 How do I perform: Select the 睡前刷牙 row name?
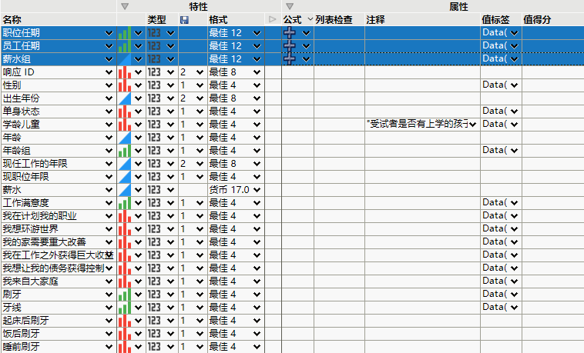[x=22, y=347]
